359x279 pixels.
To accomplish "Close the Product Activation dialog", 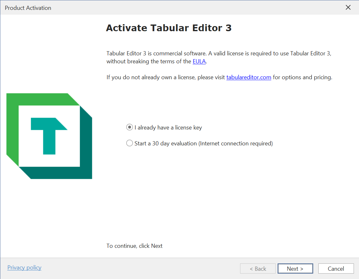I will pos(348,7).
